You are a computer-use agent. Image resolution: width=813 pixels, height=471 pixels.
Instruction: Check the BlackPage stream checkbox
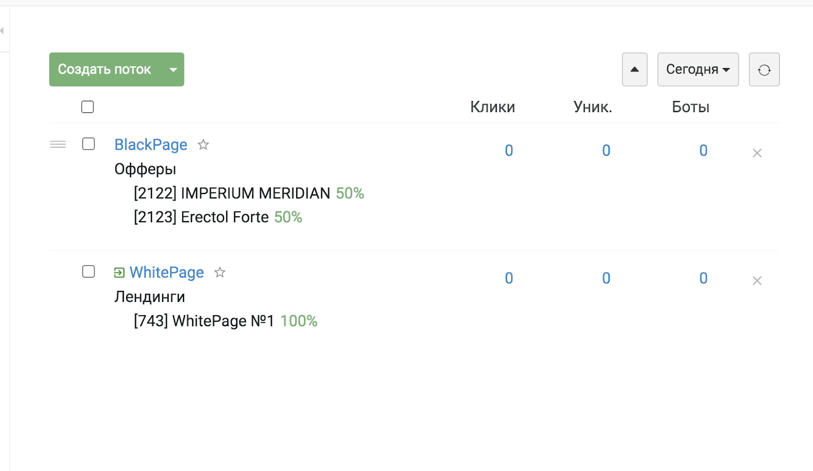(88, 144)
